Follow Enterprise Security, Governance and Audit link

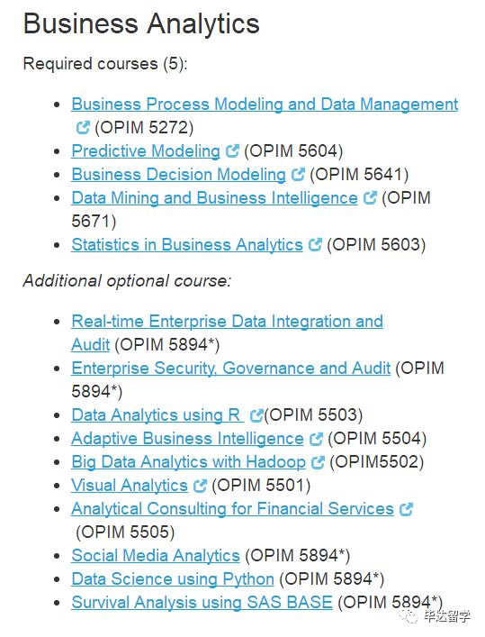pos(231,369)
